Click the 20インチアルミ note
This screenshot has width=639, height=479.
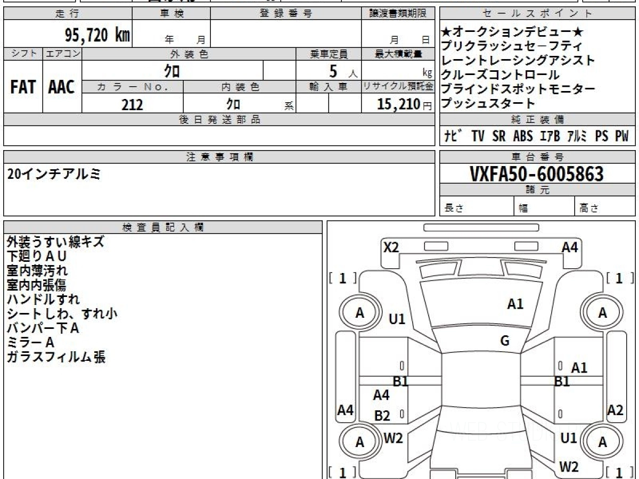(53, 174)
